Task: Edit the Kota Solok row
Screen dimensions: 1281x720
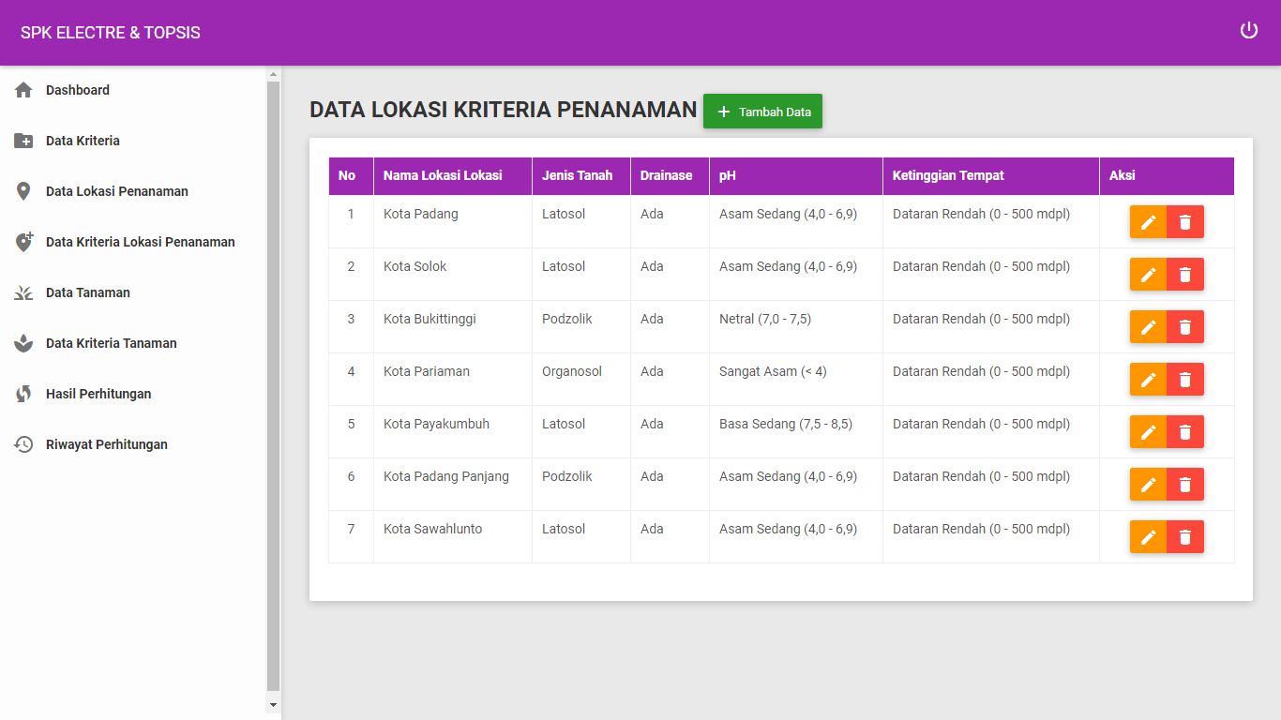Action: point(1148,275)
